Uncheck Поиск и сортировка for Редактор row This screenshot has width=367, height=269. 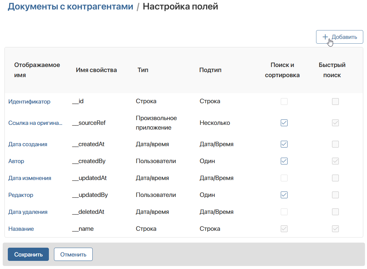coord(284,195)
